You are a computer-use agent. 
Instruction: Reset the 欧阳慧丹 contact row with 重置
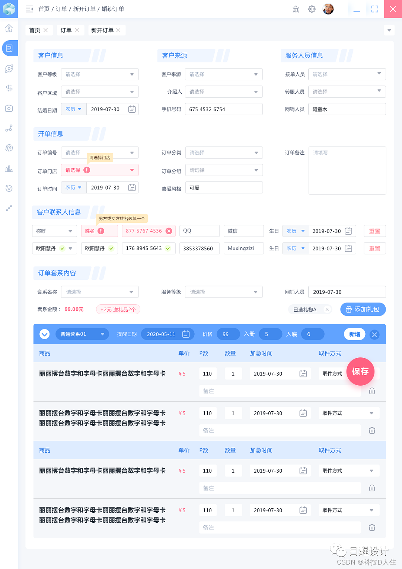point(374,248)
